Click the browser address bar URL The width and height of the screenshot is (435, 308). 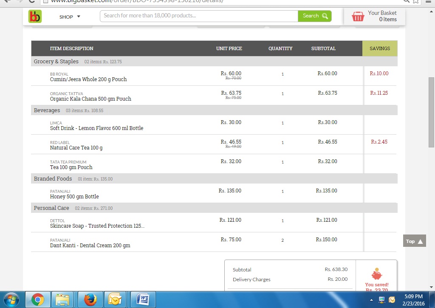pyautogui.click(x=137, y=1)
